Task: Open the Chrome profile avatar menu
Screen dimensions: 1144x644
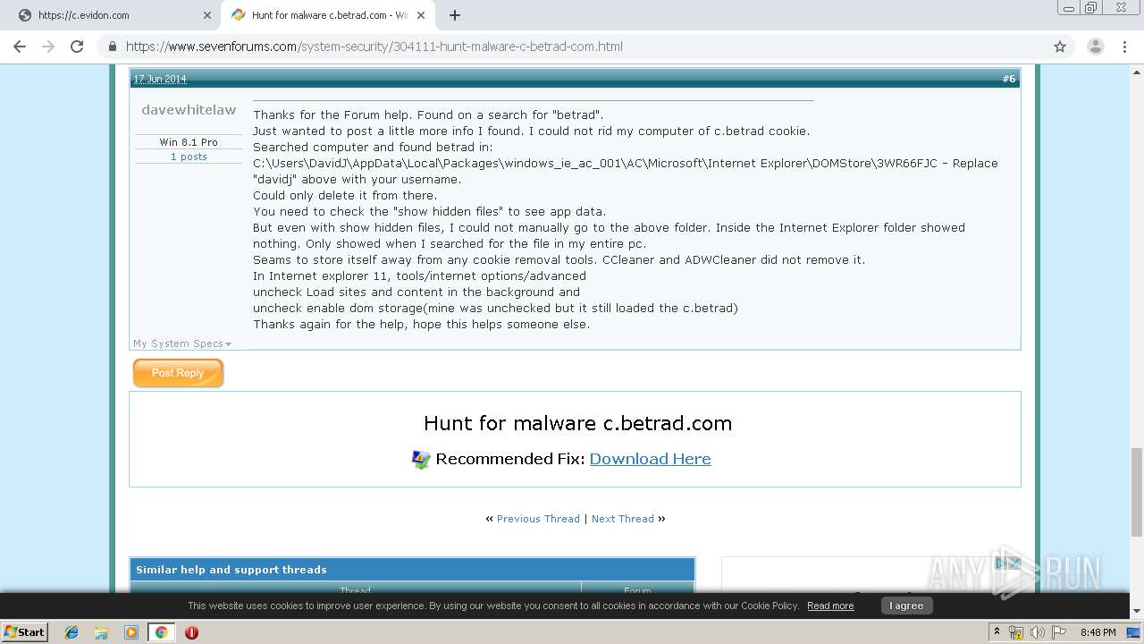Action: tap(1095, 47)
